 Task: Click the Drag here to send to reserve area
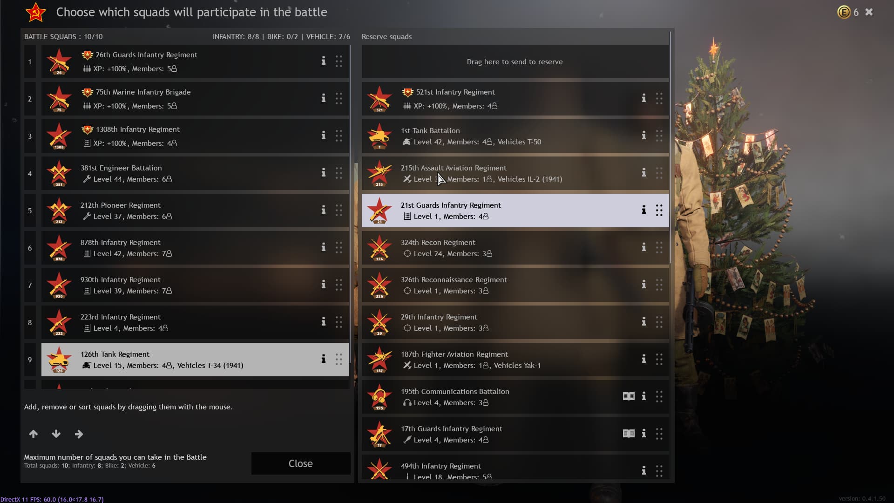click(515, 61)
